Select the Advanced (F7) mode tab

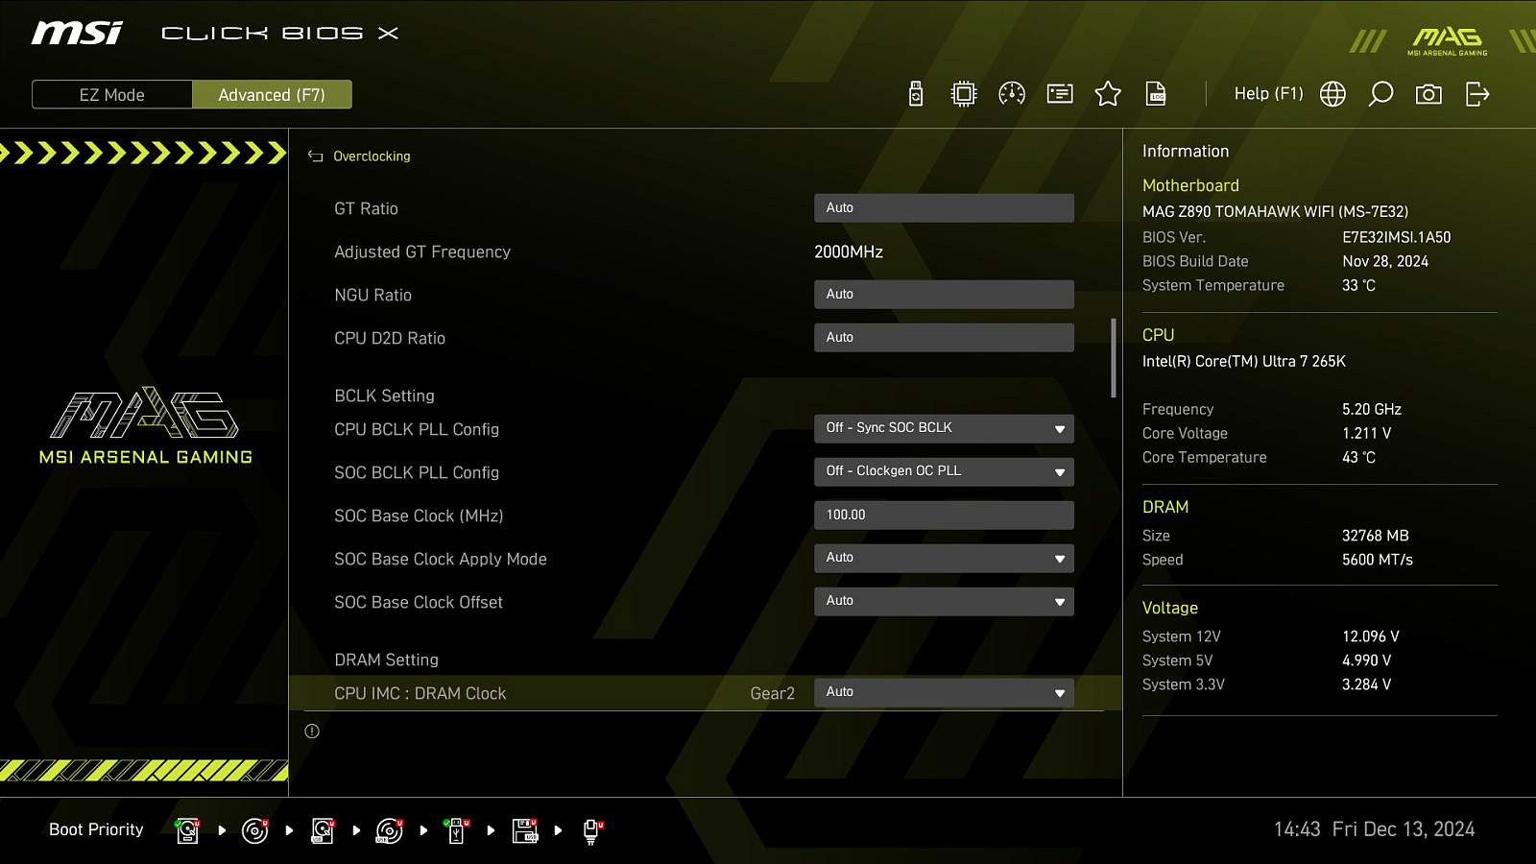click(272, 95)
